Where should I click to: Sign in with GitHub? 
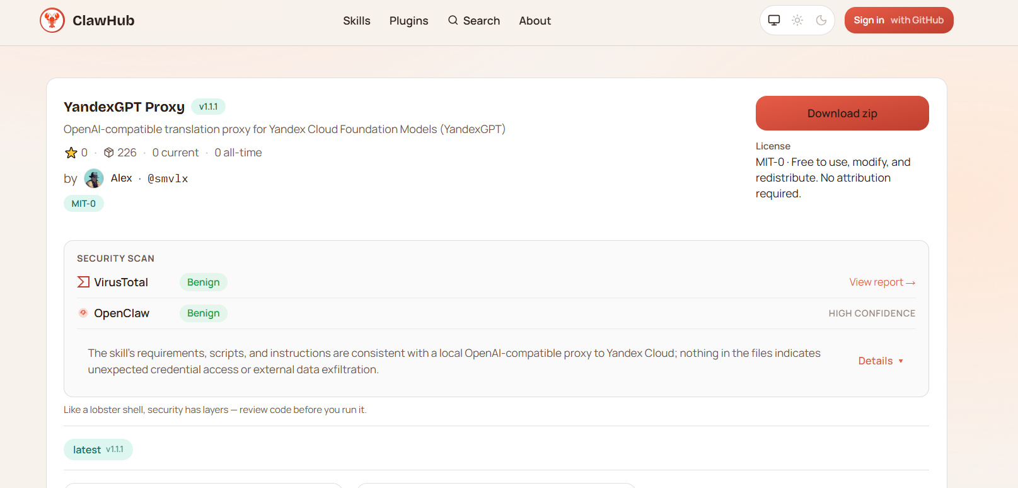click(899, 20)
